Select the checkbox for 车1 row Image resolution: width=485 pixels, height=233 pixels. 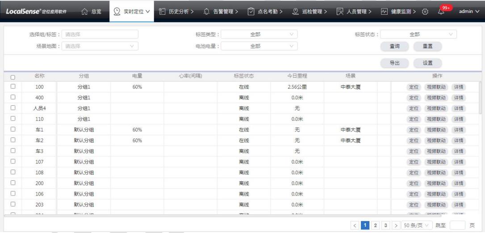13,129
